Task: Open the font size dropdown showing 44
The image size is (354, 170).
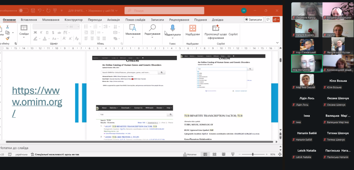Action: tap(74, 26)
